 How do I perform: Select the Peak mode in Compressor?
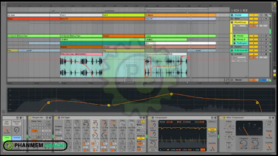pos(212,129)
